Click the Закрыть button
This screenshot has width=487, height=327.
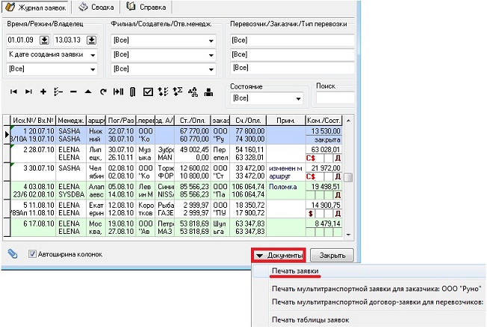[332, 255]
